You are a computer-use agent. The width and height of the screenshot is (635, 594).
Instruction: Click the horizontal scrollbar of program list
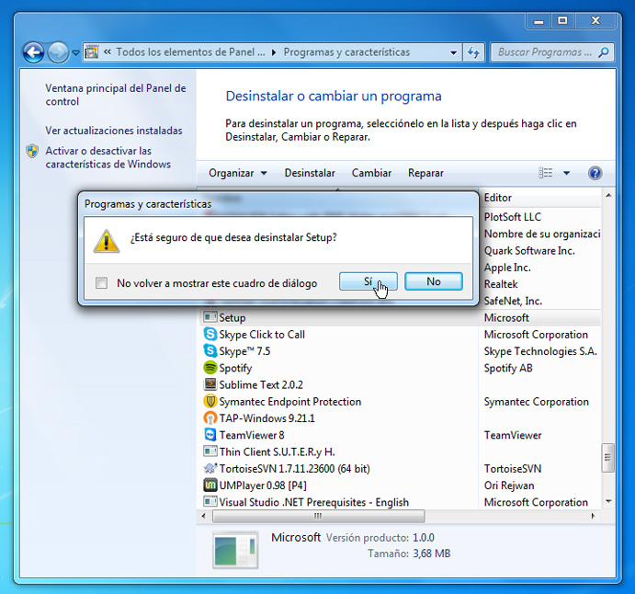(318, 517)
